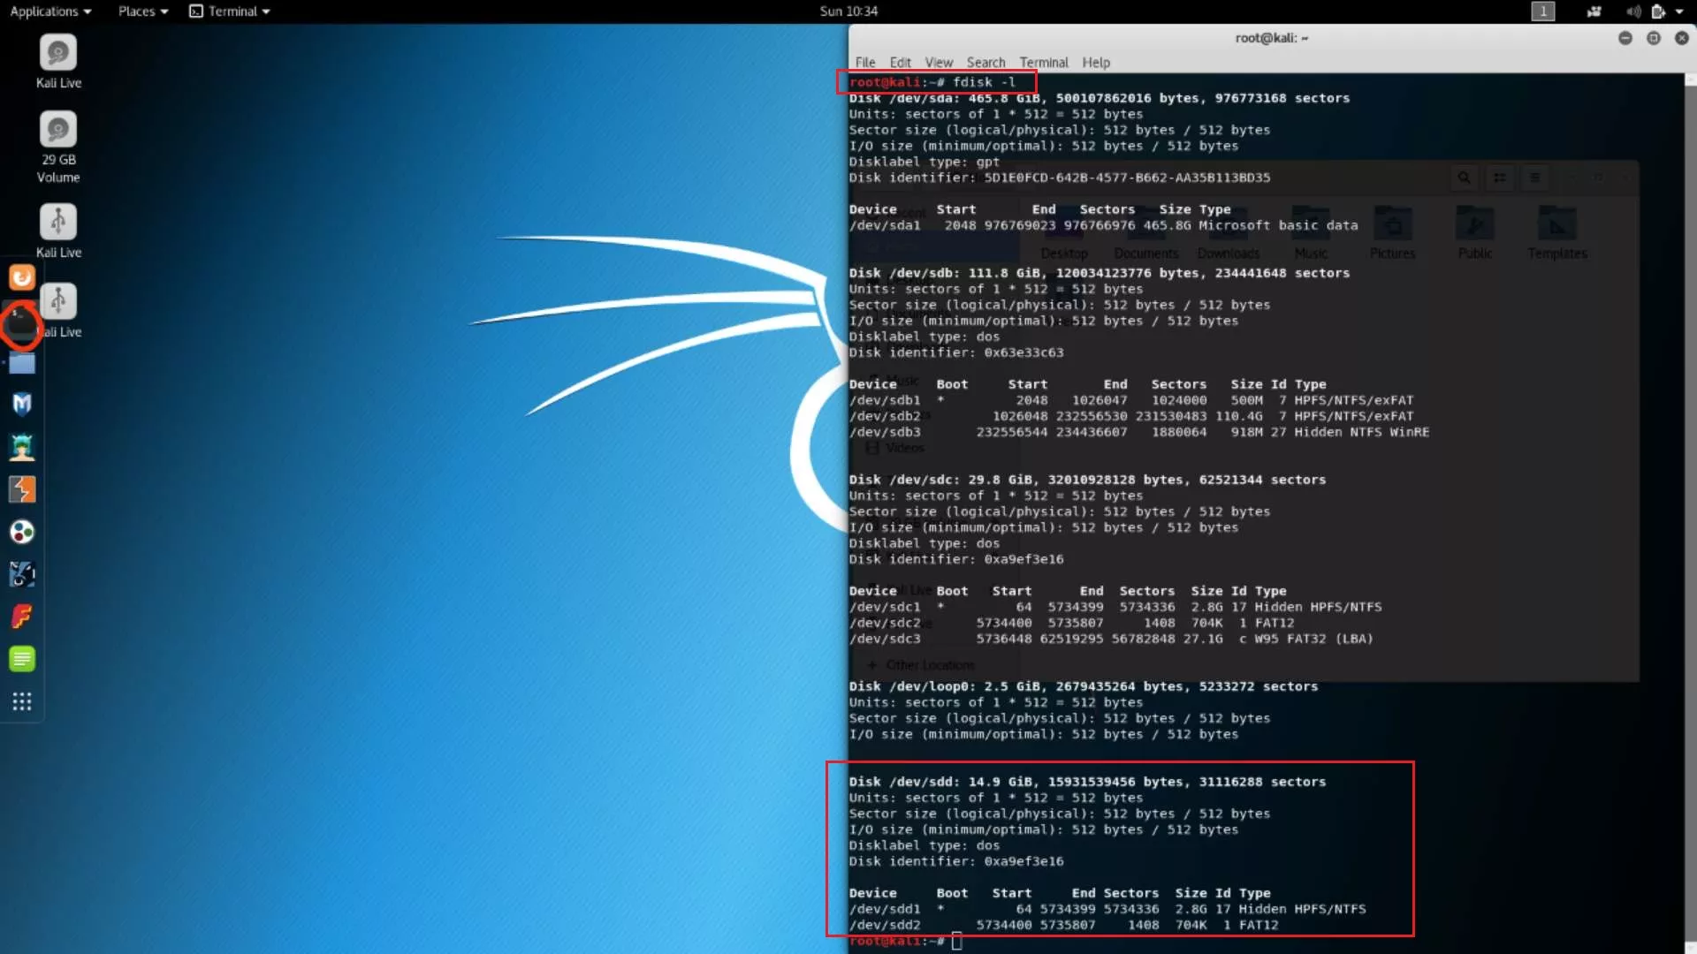Open terminal File menu
This screenshot has width=1697, height=954.
pyautogui.click(x=864, y=63)
